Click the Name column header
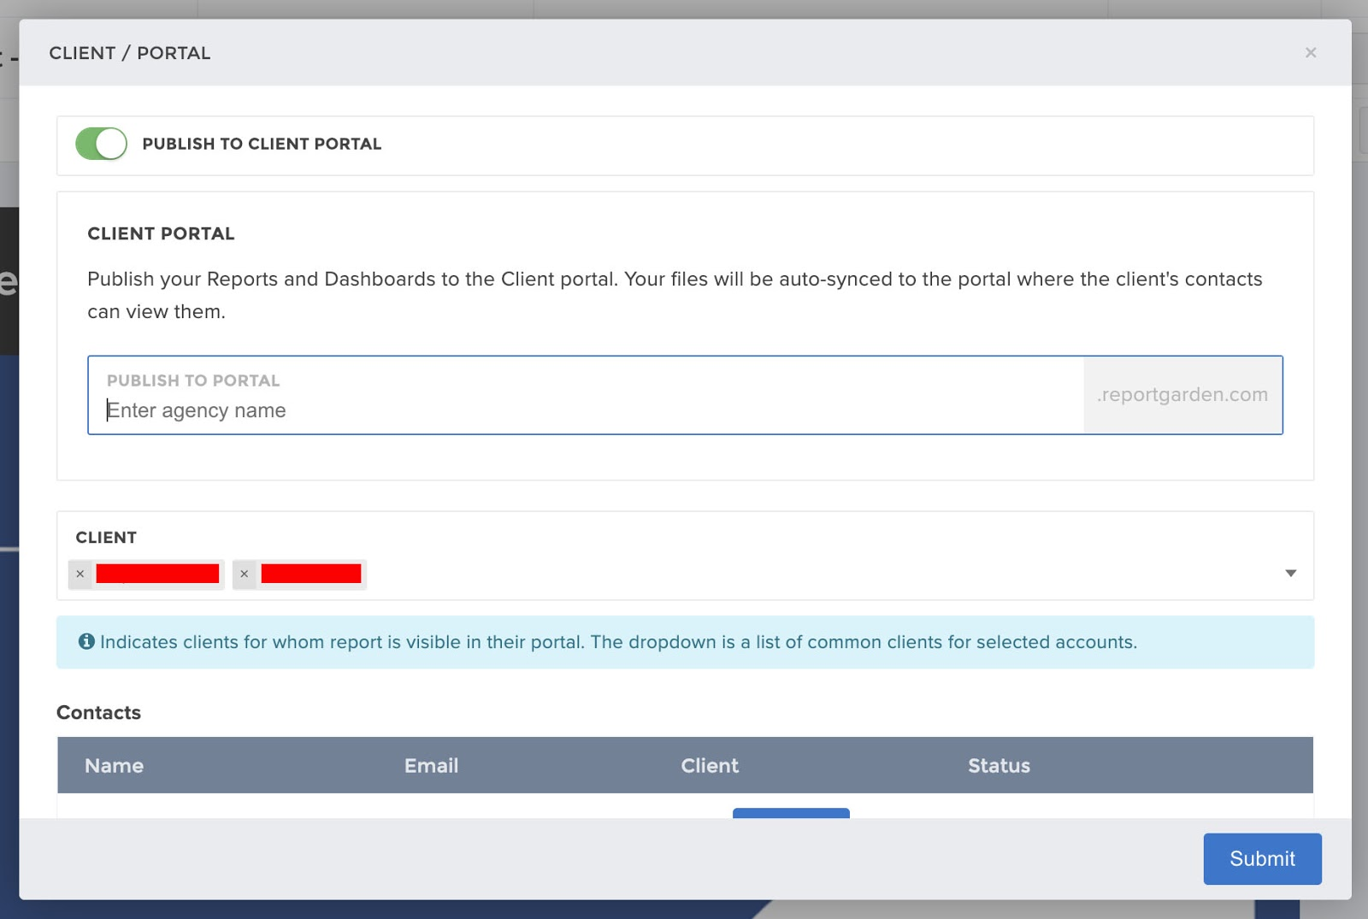1368x919 pixels. click(x=114, y=766)
